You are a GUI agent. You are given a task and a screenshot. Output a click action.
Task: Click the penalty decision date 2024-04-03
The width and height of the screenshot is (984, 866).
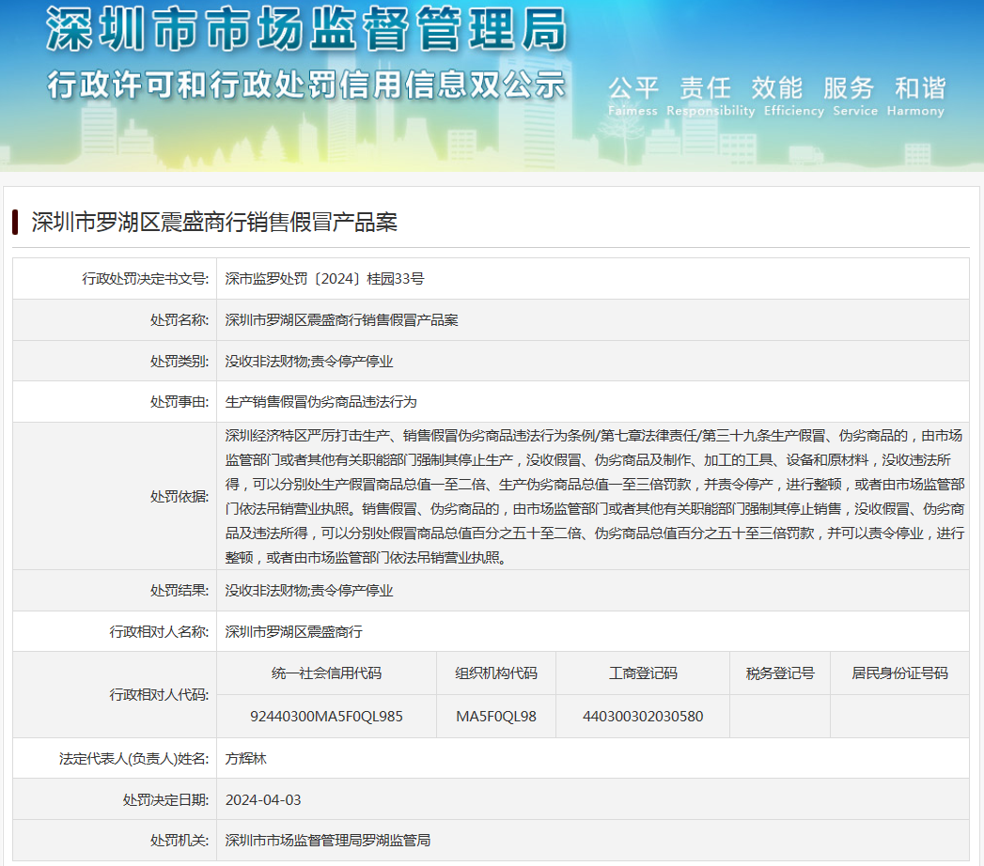pyautogui.click(x=263, y=799)
